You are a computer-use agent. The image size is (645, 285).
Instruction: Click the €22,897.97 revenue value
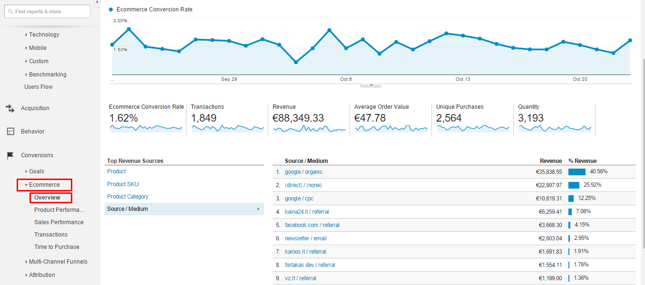click(x=550, y=185)
